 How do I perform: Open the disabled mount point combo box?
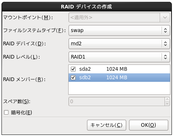pyautogui.click(x=119, y=17)
